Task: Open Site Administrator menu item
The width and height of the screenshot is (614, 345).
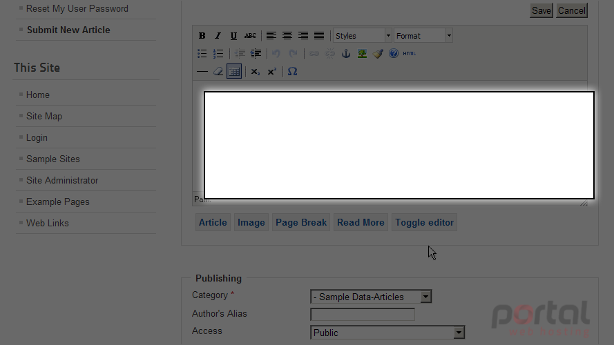Action: (x=62, y=180)
